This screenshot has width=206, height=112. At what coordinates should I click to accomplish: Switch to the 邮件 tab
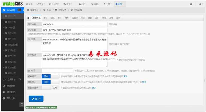pos(118,18)
